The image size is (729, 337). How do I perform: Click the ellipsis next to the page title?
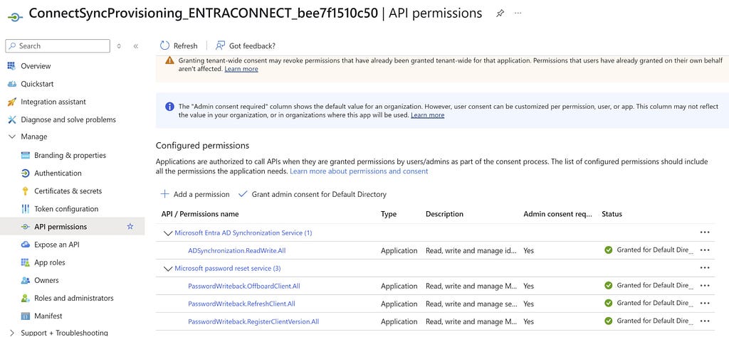518,13
